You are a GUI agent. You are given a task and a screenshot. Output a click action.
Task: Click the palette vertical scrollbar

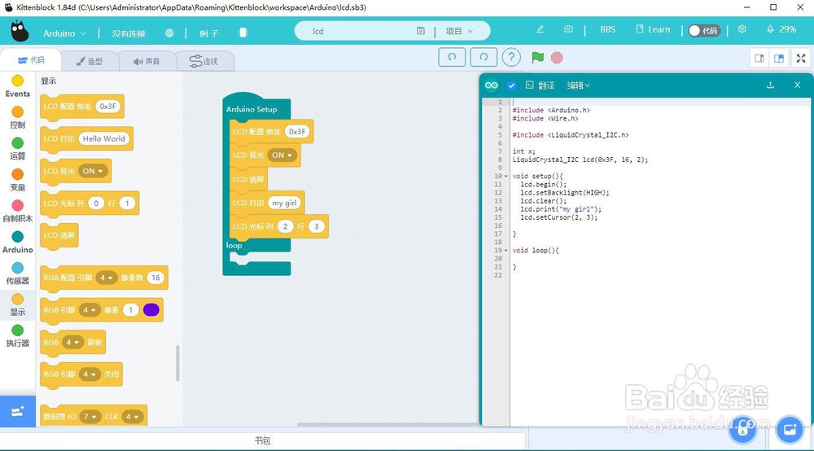177,363
